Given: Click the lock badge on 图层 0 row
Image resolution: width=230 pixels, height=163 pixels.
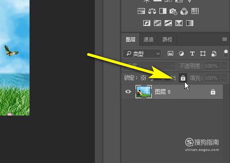Looking at the screenshot, I should [213, 92].
